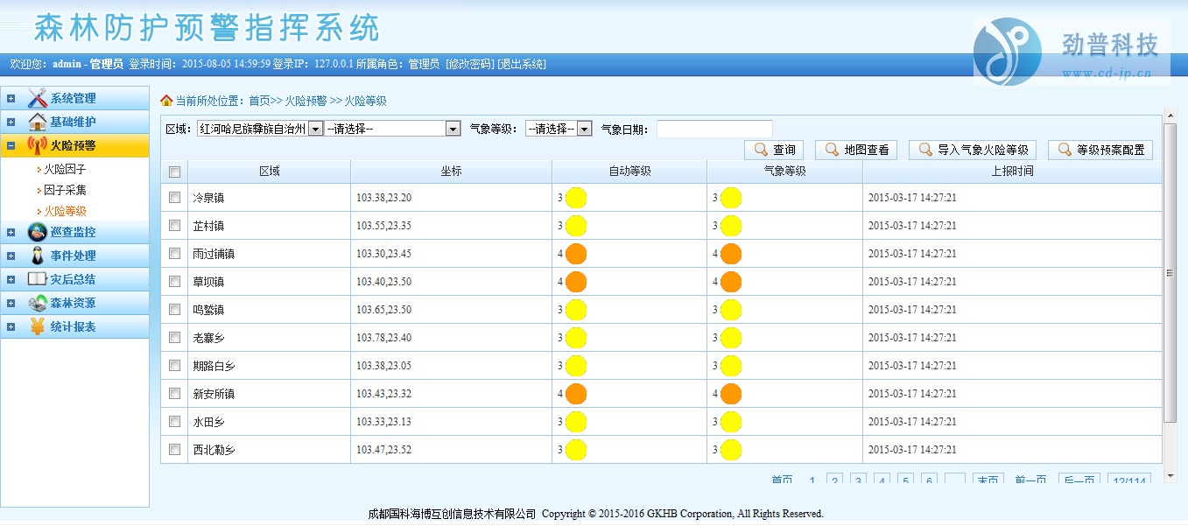Screen dimensions: 1188x526
Task: Click the 火险预警 antenna icon
Action: pos(37,145)
